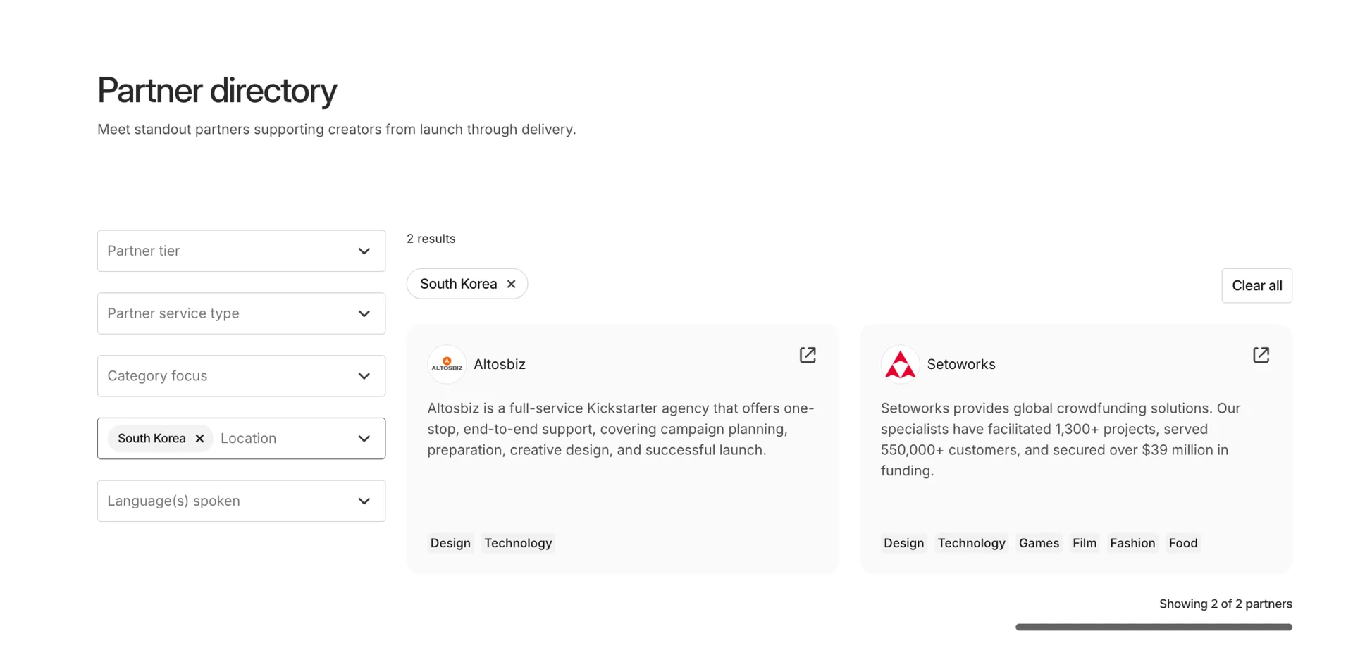
Task: Click the Location dropdown chevron
Action: 364,438
